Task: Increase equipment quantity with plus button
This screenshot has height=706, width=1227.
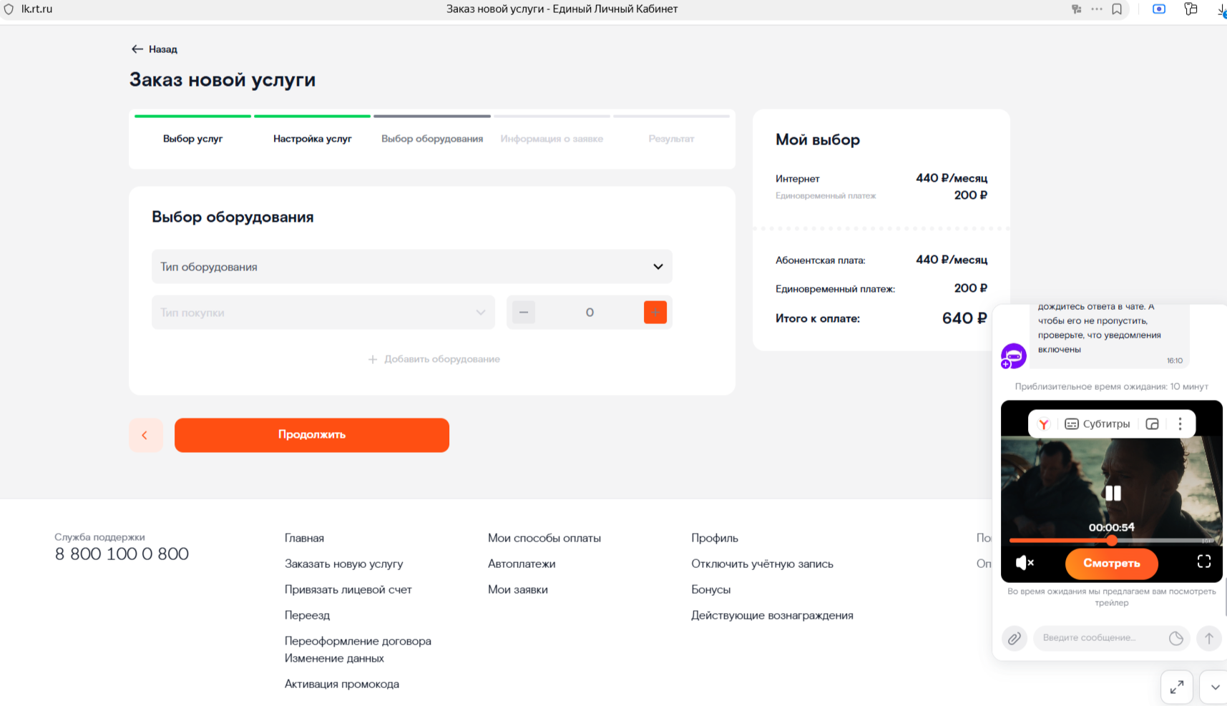Action: [655, 313]
